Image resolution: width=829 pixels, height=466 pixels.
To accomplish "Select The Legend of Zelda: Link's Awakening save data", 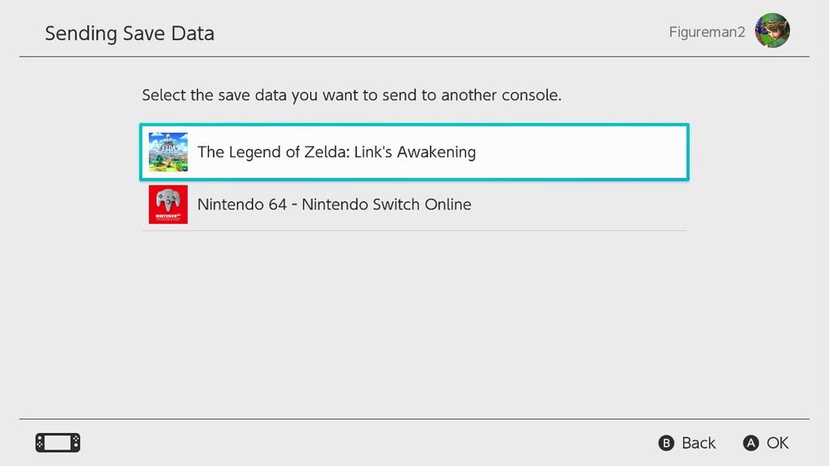I will point(413,151).
